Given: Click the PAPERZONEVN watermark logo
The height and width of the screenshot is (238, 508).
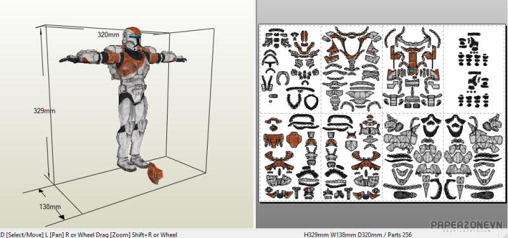Looking at the screenshot, I should (466, 225).
